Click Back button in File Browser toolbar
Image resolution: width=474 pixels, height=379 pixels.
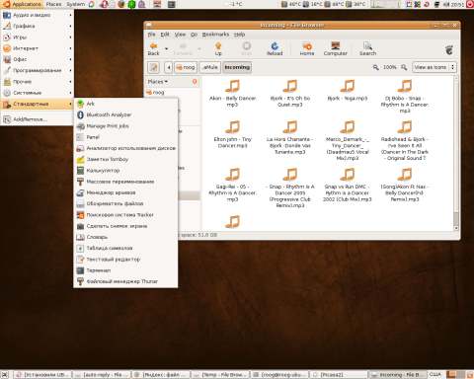tap(153, 49)
